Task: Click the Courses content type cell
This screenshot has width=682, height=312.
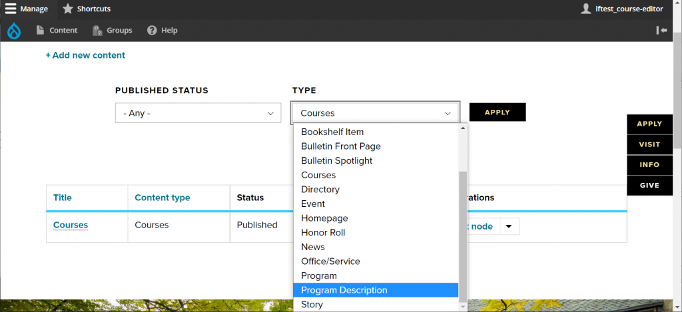Action: pyautogui.click(x=151, y=225)
